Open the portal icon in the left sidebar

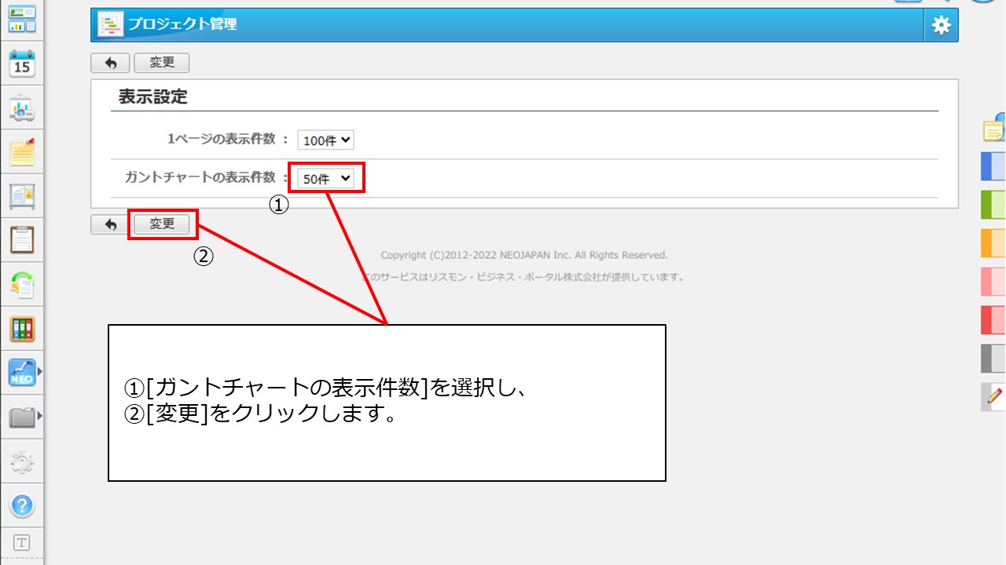22,19
